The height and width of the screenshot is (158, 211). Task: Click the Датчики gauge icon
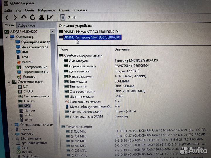[19, 77]
